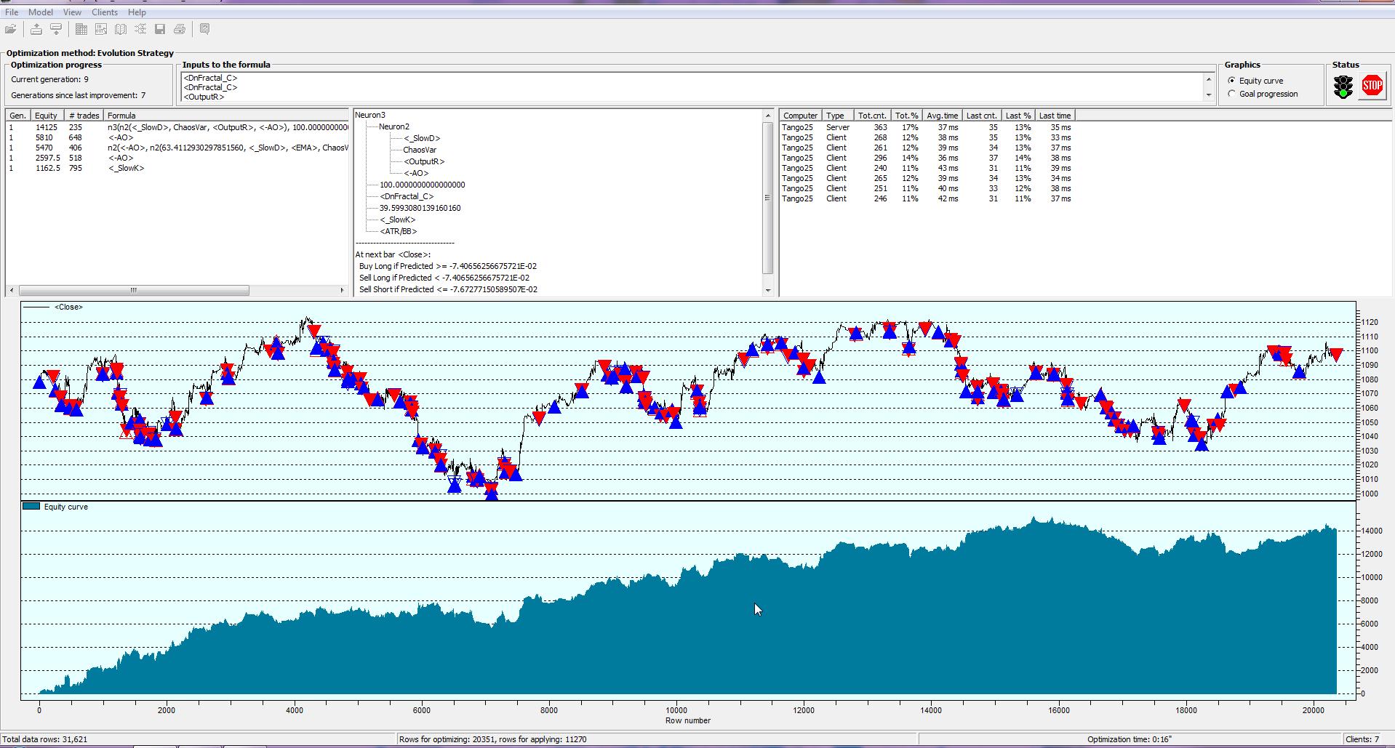Select the Equity curve radio button
The width and height of the screenshot is (1395, 748).
pyautogui.click(x=1231, y=81)
